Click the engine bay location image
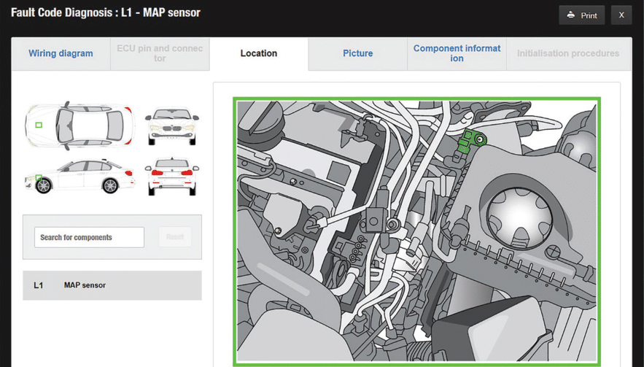Viewport: 644px width, 367px height. click(x=416, y=231)
